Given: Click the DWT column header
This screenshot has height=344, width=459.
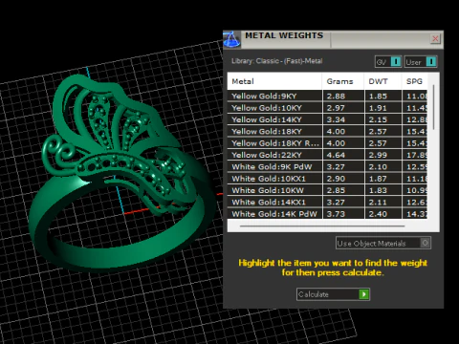Looking at the screenshot, I should [382, 81].
